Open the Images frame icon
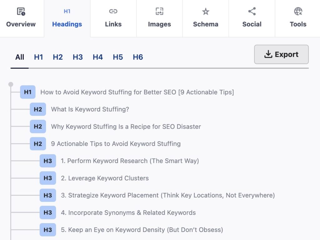The image size is (320, 240). [x=159, y=11]
